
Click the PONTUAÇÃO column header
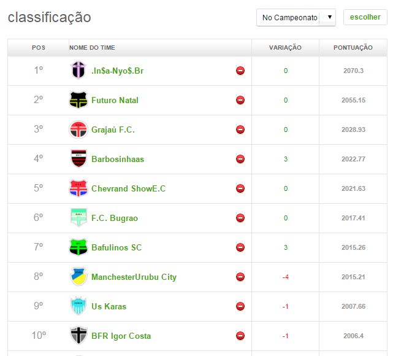pos(353,48)
